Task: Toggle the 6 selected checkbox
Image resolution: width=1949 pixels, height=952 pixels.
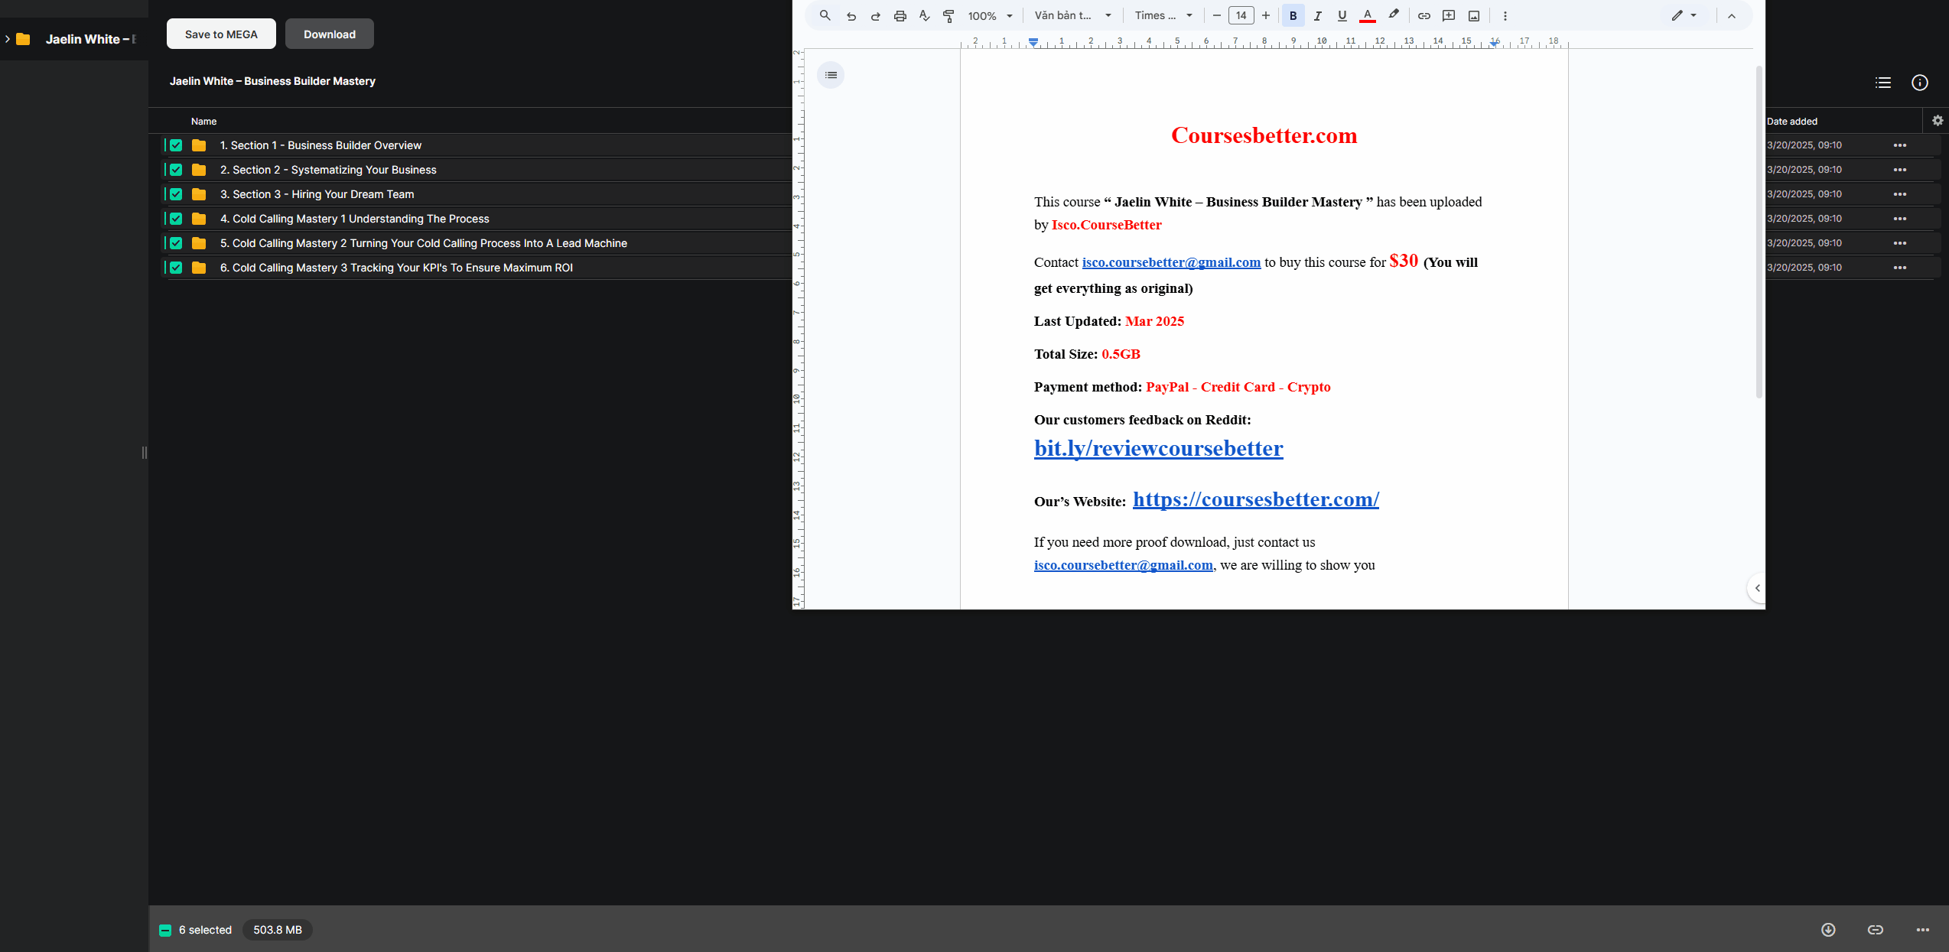Action: (x=165, y=930)
